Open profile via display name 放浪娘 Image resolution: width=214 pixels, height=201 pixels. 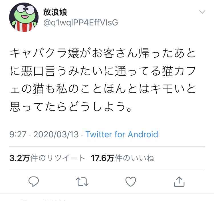pos(55,12)
